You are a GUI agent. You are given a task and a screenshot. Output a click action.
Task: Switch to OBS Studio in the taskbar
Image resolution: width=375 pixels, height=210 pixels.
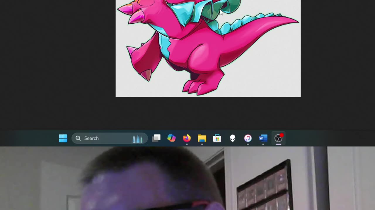(x=278, y=138)
